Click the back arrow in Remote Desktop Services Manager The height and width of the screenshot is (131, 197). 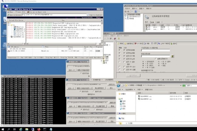tap(125, 11)
